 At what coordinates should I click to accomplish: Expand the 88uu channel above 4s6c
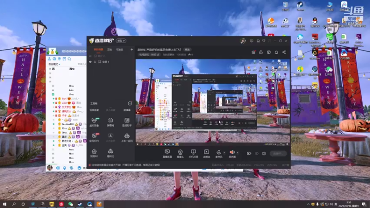53,86
